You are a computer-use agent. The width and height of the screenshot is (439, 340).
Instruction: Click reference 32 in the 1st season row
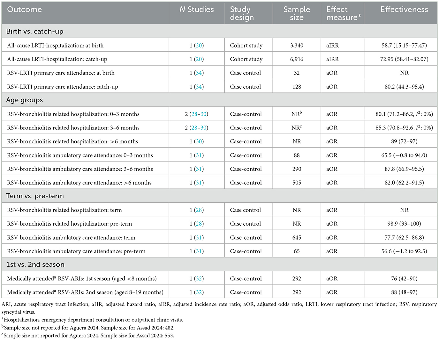point(199,279)
